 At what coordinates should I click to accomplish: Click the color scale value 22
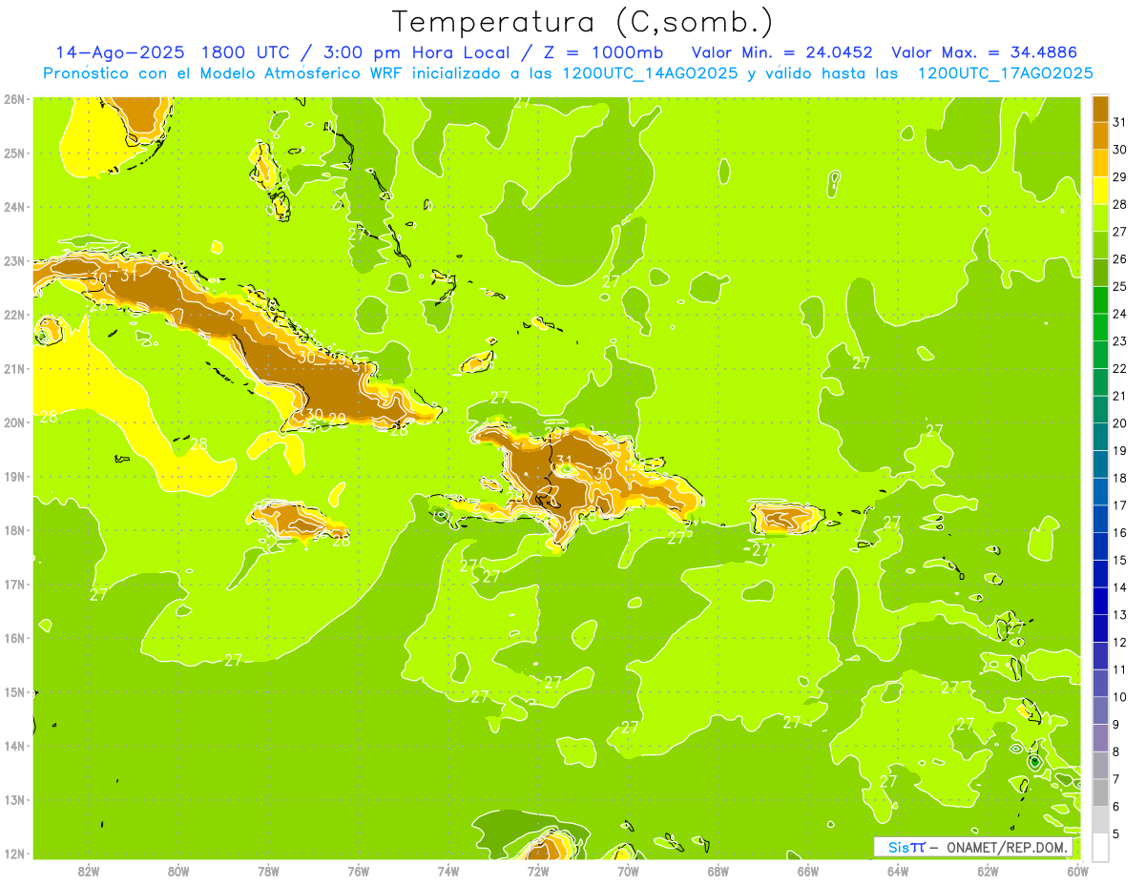tap(1119, 368)
